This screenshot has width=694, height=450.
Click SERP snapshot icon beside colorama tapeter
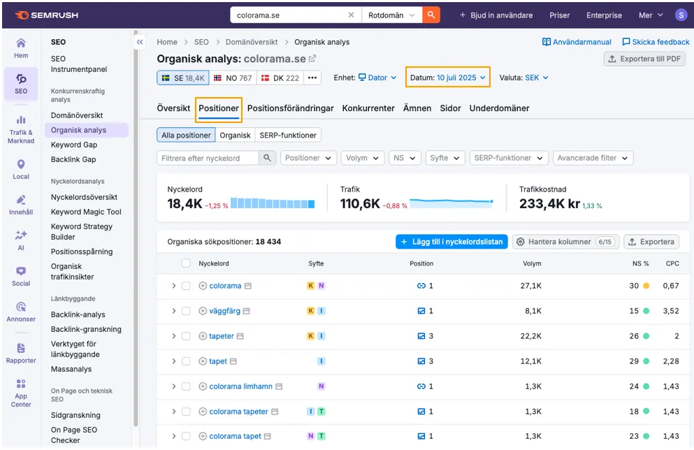point(275,412)
